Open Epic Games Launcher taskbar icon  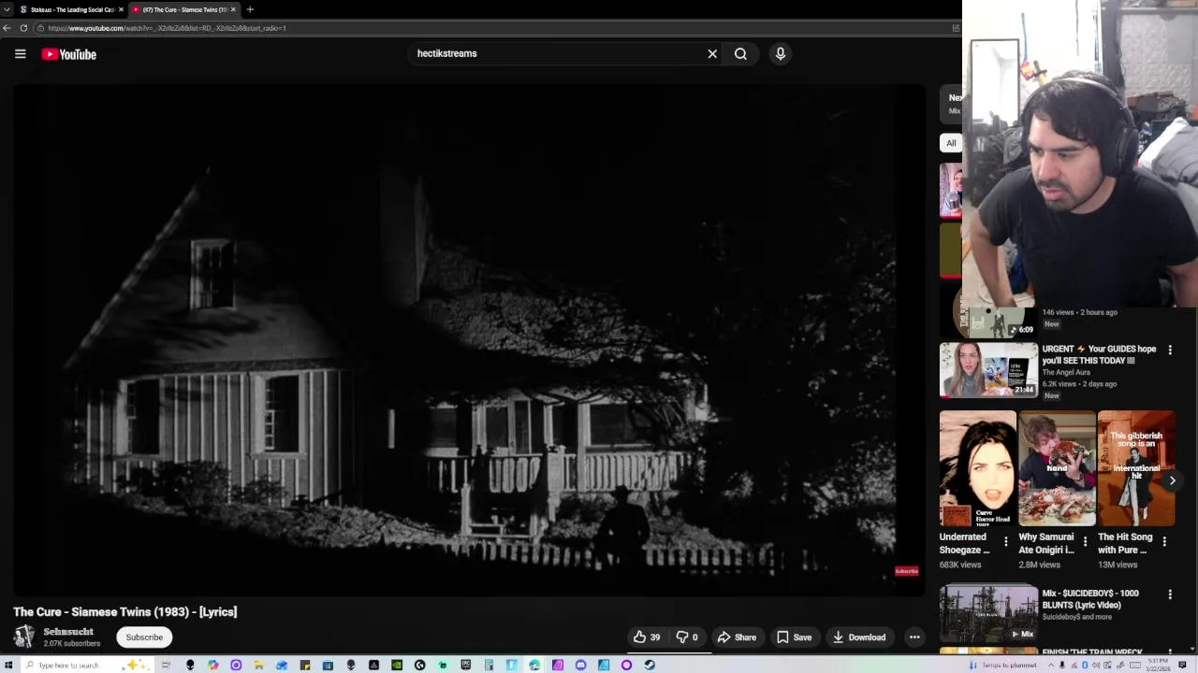(x=465, y=665)
